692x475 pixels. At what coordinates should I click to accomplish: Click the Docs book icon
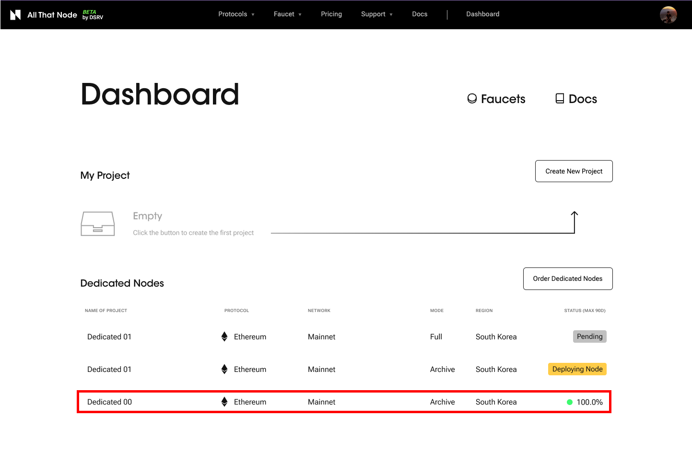tap(560, 98)
